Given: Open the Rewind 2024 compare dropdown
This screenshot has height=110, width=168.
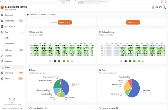Looking at the screenshot, I should click(65, 23).
